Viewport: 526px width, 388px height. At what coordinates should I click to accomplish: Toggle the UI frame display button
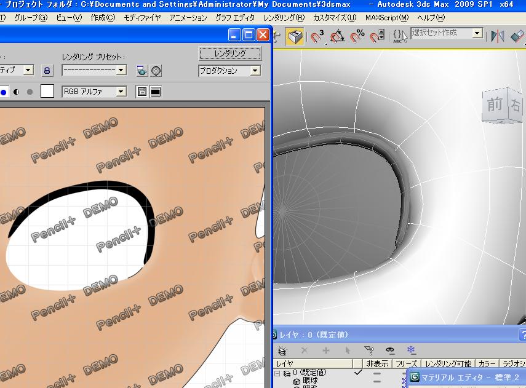coord(156,92)
